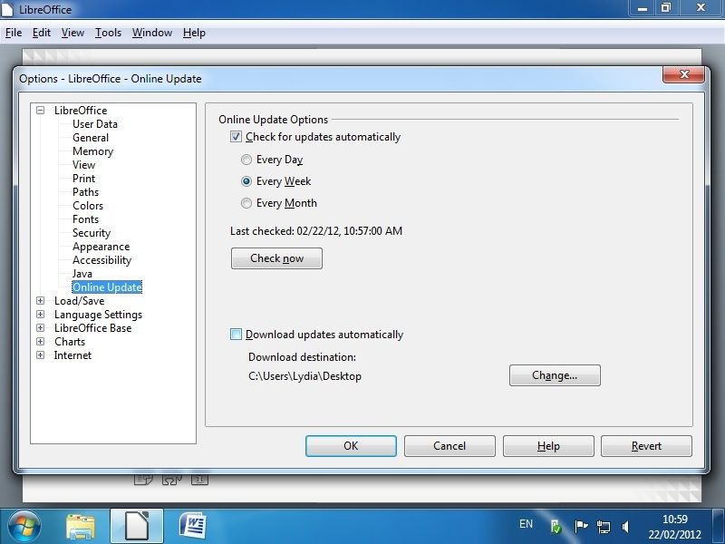This screenshot has height=544, width=725.
Task: Open the File menu
Action: coord(14,33)
